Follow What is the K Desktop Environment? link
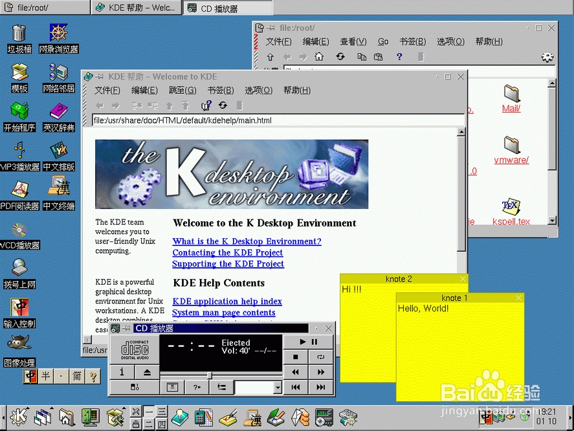The height and width of the screenshot is (431, 574). [x=247, y=241]
